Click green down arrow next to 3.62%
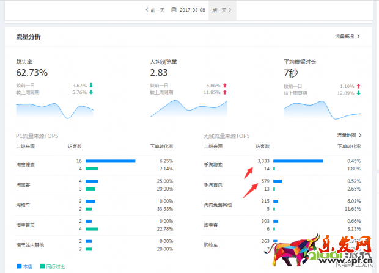The height and width of the screenshot is (273, 379). 91,86
